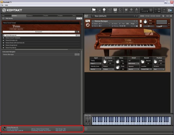
Task: Open the Master editor panel
Action: coord(99,10)
